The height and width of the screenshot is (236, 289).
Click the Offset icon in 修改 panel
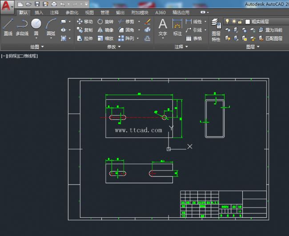(x=148, y=38)
